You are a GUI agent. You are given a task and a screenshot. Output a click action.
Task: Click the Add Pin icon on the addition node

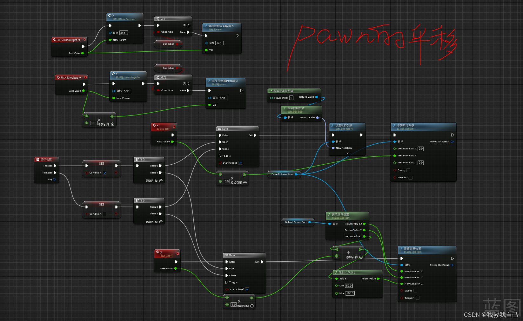tap(360, 257)
